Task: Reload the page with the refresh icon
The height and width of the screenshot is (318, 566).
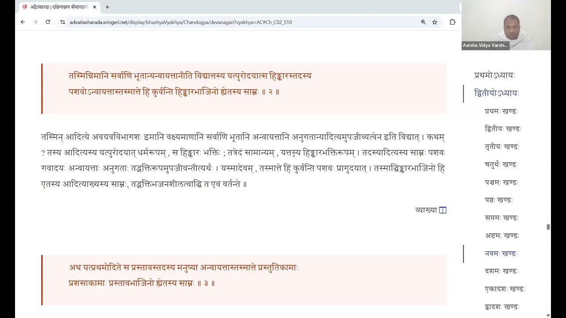Action: pyautogui.click(x=48, y=22)
